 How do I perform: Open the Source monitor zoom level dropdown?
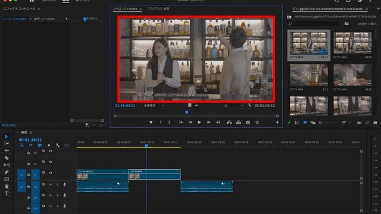tap(154, 106)
